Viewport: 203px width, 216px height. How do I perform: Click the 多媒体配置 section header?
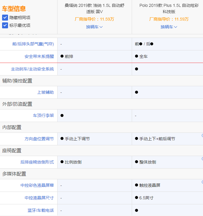(14, 174)
